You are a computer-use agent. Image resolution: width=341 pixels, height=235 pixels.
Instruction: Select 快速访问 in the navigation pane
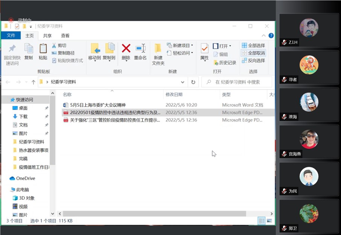tap(24, 100)
